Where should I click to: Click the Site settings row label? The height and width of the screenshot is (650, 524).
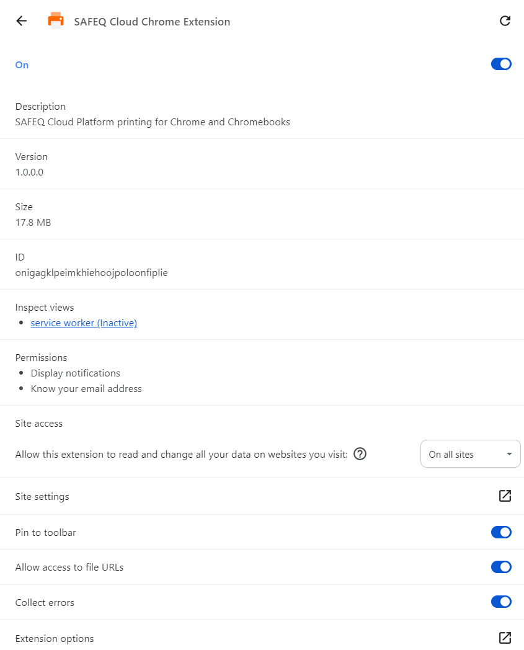point(42,497)
